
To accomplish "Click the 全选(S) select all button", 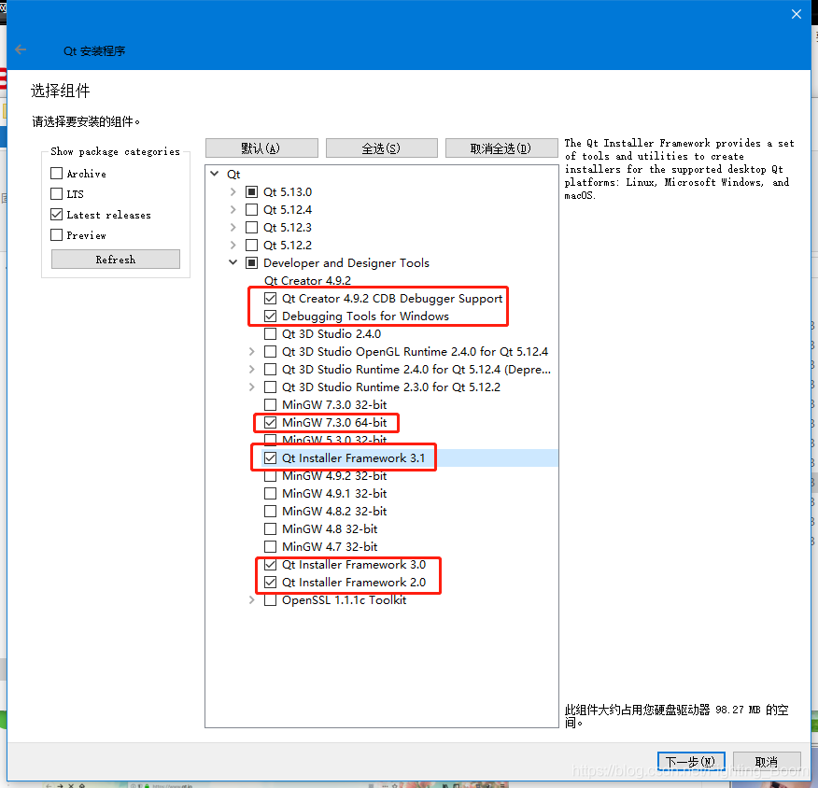I will click(x=381, y=148).
